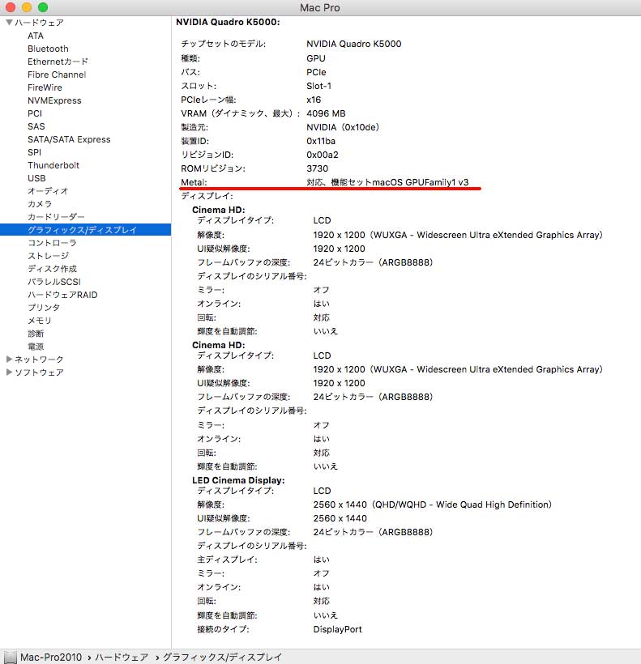Minimize the Mac Pro window
The height and width of the screenshot is (664, 641).
pos(27,7)
